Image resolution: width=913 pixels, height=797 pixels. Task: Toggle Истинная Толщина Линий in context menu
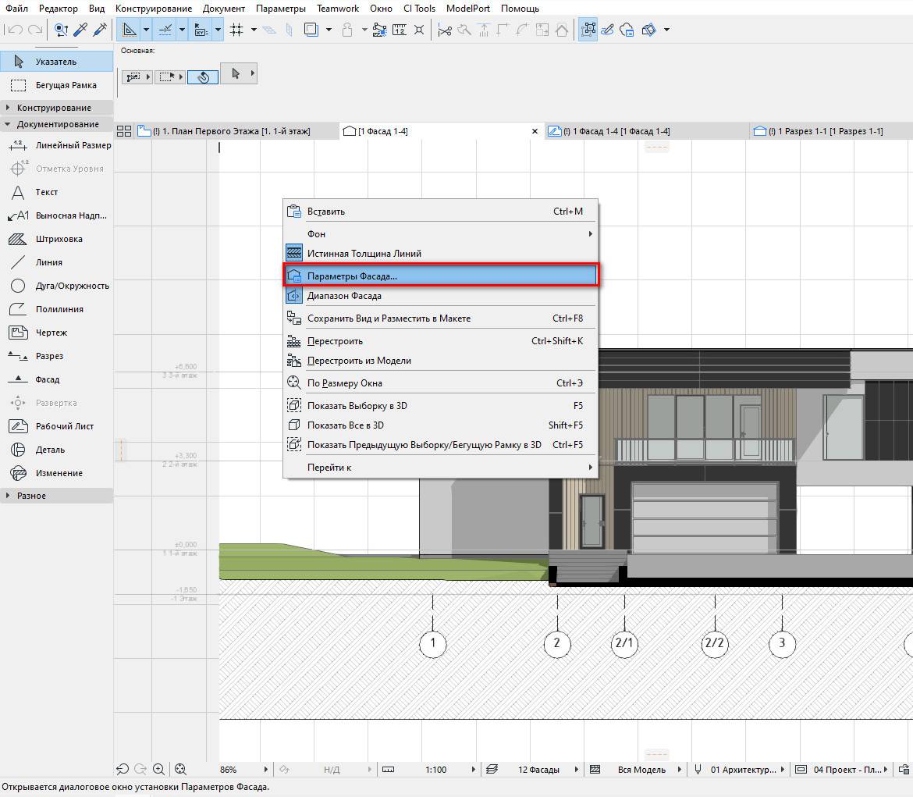click(364, 253)
